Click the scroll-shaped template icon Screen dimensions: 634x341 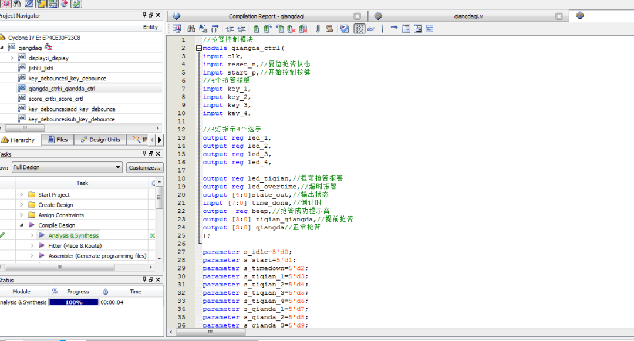click(x=330, y=28)
